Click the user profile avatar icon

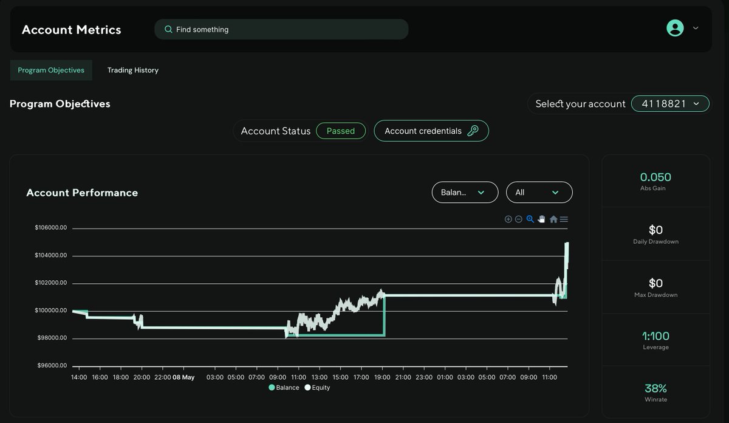point(675,28)
